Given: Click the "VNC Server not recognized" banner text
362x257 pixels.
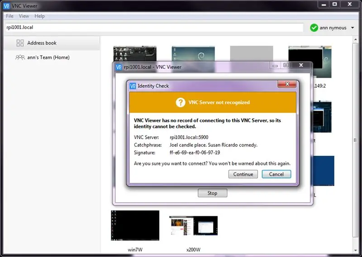Looking at the screenshot, I should coord(219,103).
